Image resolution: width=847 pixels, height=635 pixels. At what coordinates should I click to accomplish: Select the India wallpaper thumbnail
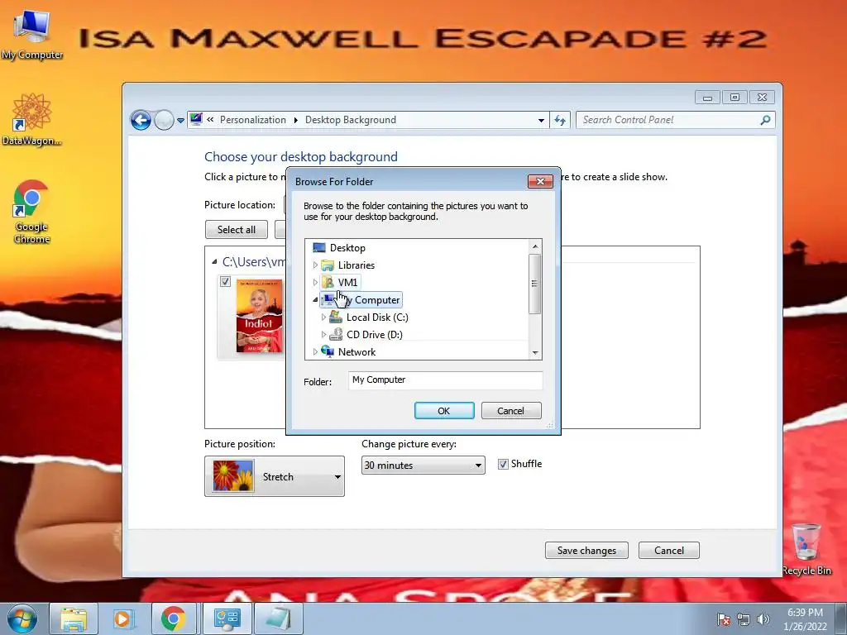(x=259, y=317)
